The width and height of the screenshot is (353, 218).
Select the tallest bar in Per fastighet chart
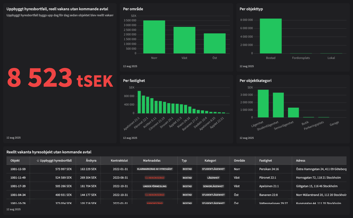[139, 102]
